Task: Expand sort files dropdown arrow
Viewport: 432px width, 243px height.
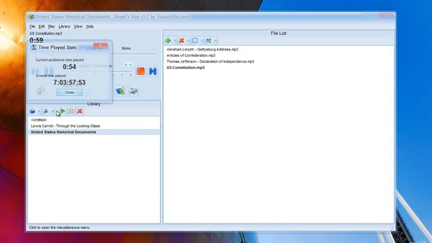Action: tap(215, 40)
